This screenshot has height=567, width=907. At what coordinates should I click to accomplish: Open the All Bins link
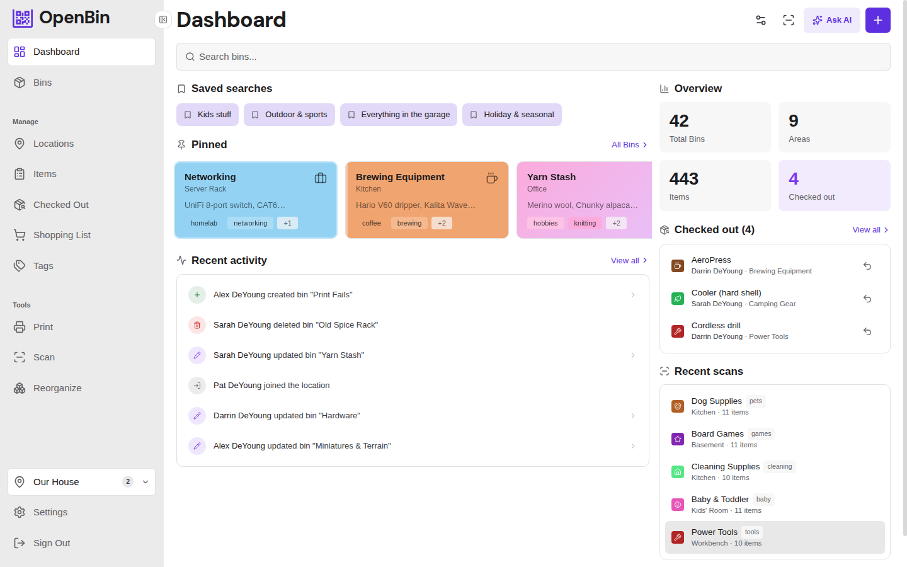tap(629, 145)
